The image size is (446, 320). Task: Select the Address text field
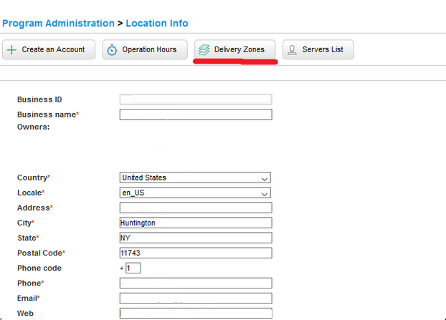tap(195, 208)
